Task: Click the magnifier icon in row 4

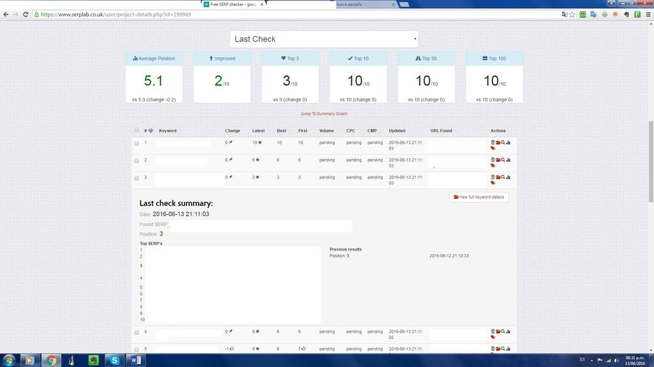Action: 503,331
